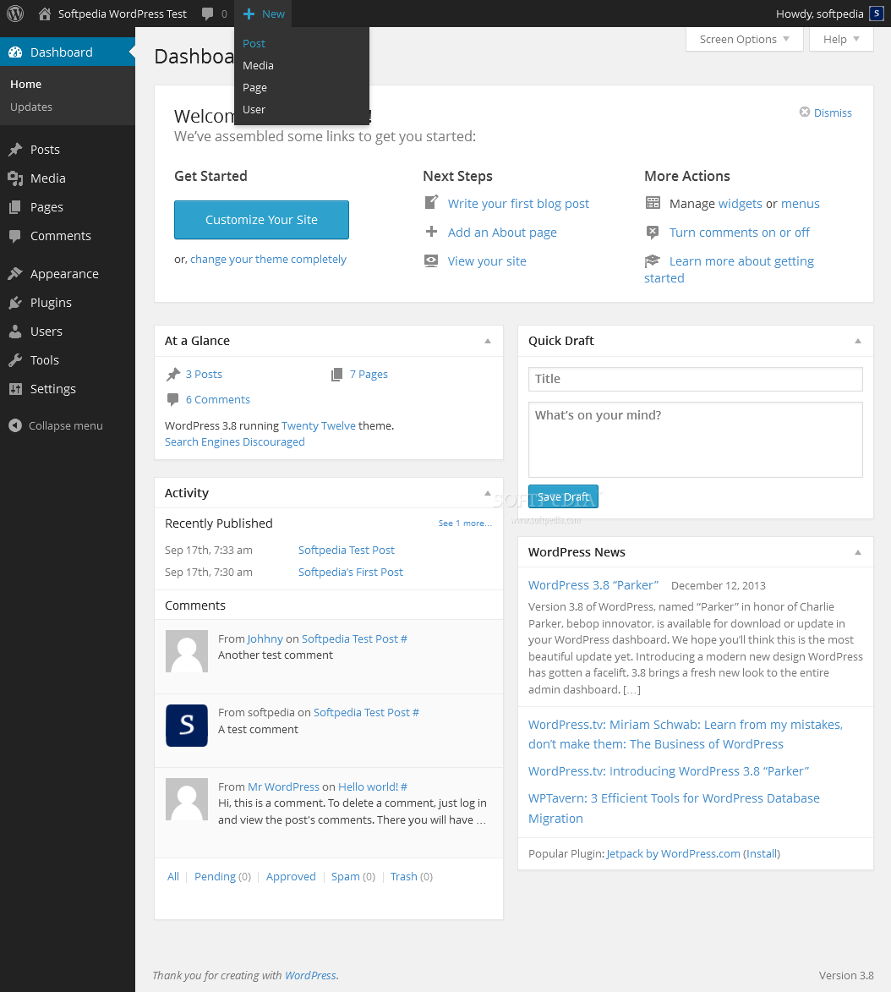Image resolution: width=891 pixels, height=992 pixels.
Task: Open the WordPress 3.8 "Parker" news link
Action: click(x=593, y=585)
